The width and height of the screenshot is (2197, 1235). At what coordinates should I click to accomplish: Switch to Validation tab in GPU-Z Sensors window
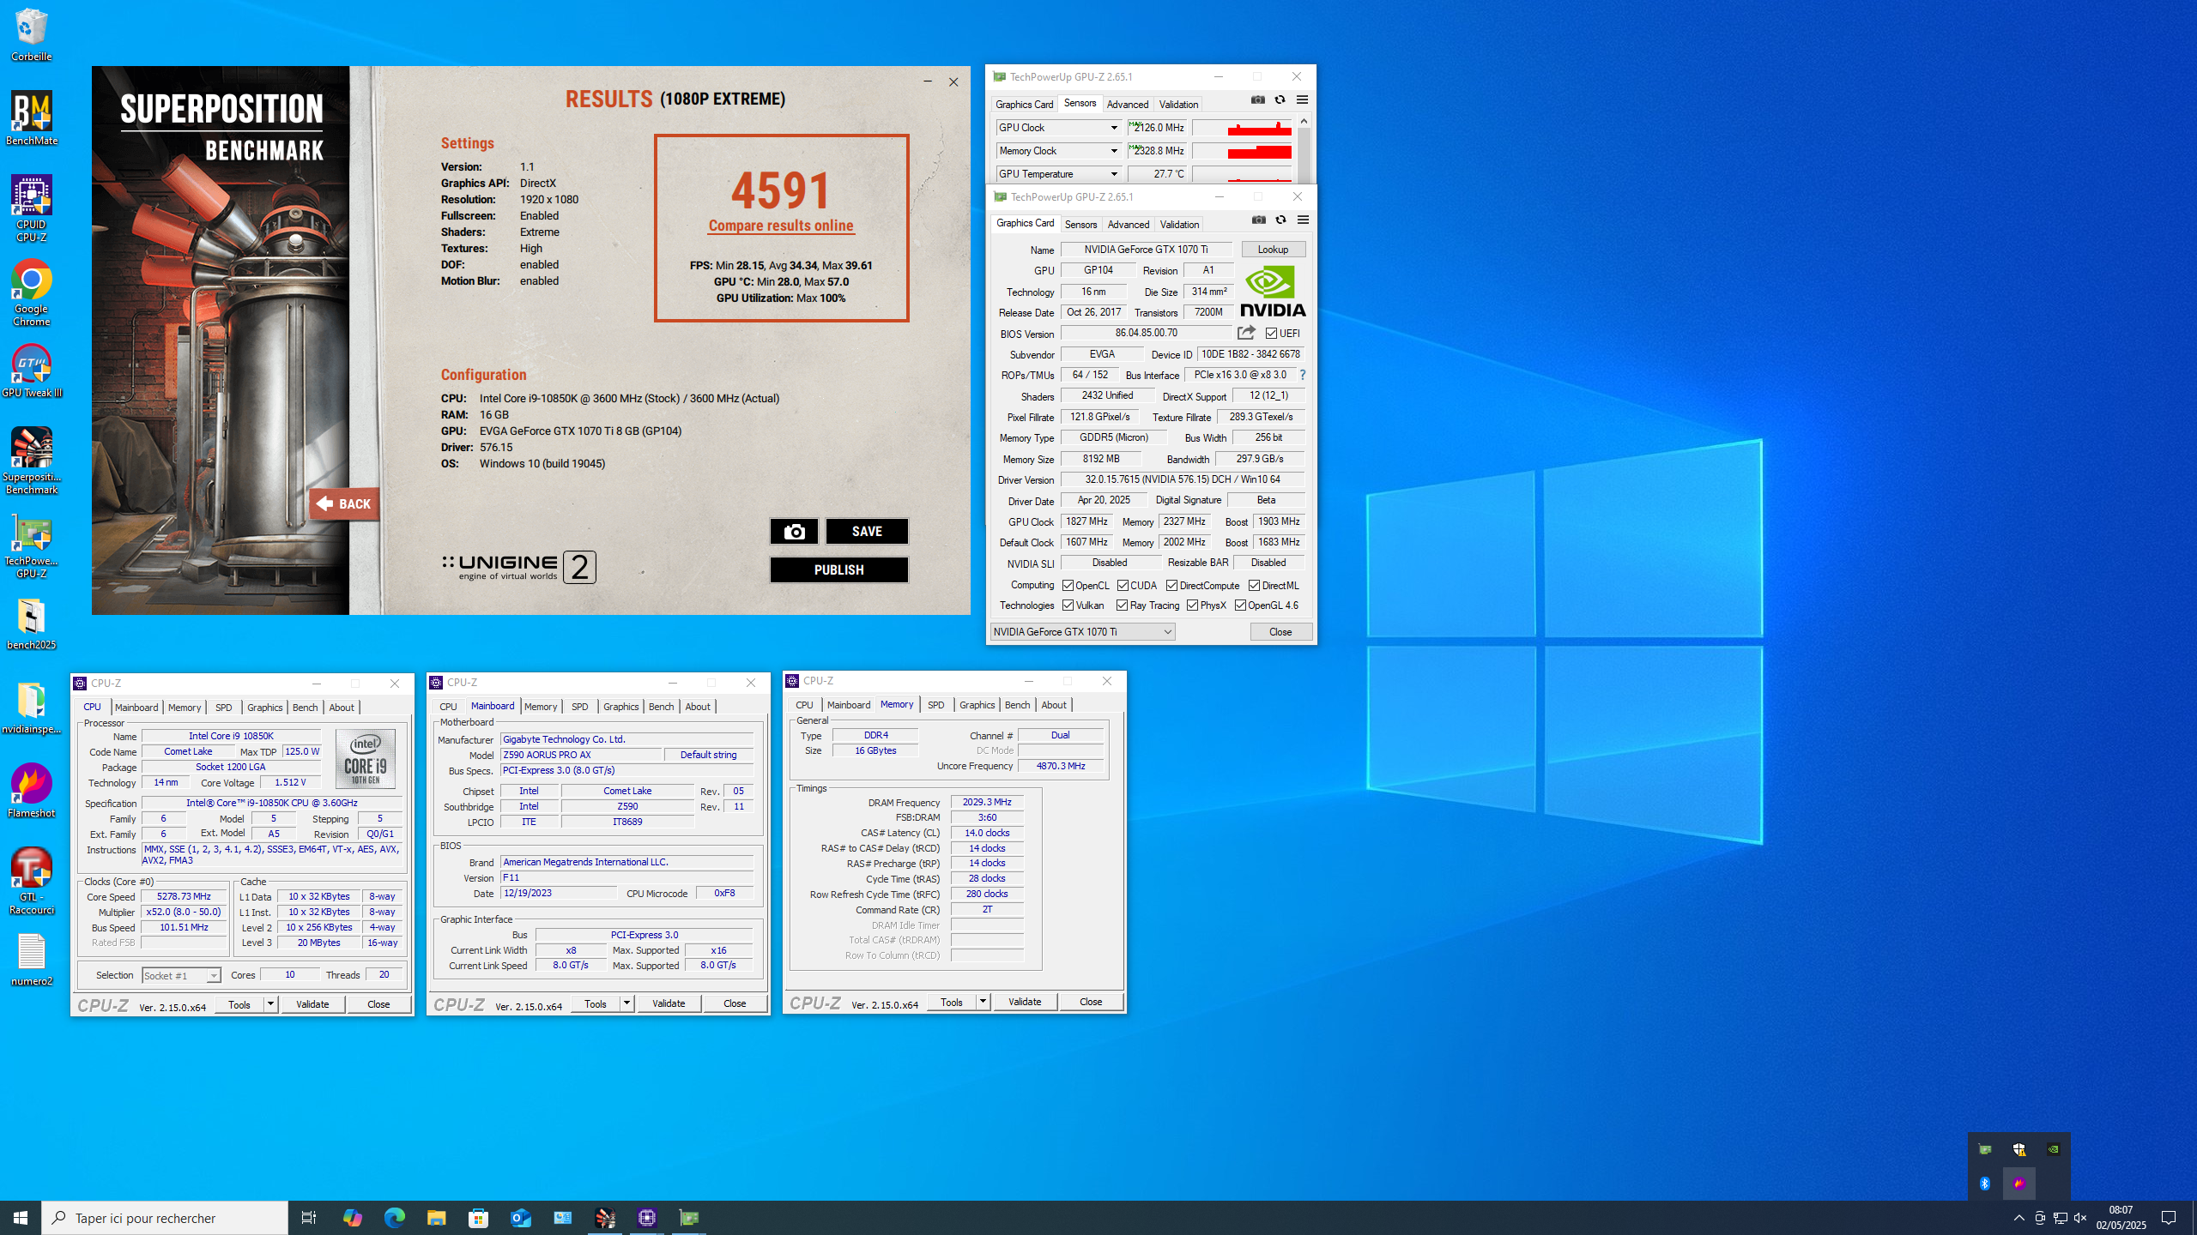(1178, 105)
